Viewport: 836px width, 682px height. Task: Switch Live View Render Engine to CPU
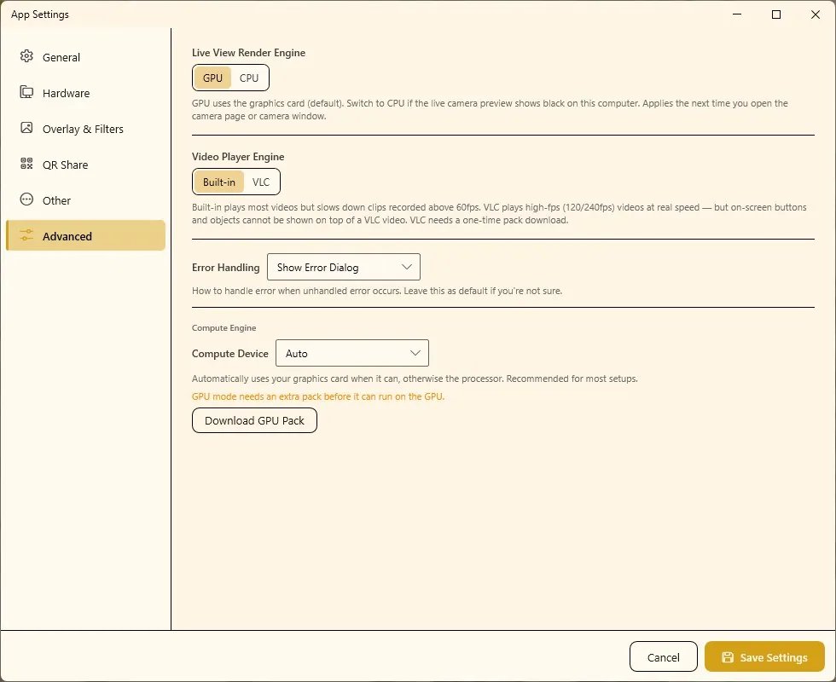click(249, 78)
